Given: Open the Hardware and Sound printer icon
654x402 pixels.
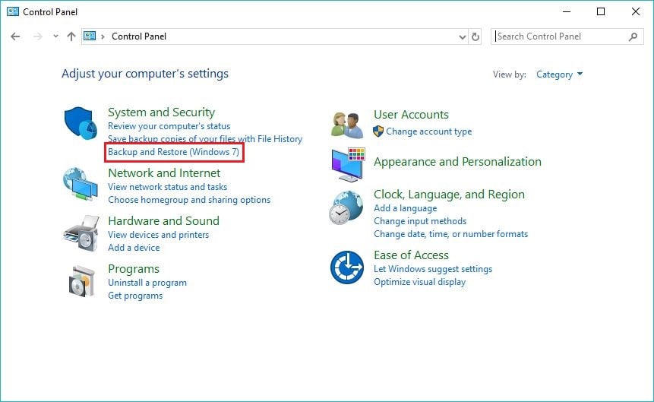Looking at the screenshot, I should pos(81,233).
